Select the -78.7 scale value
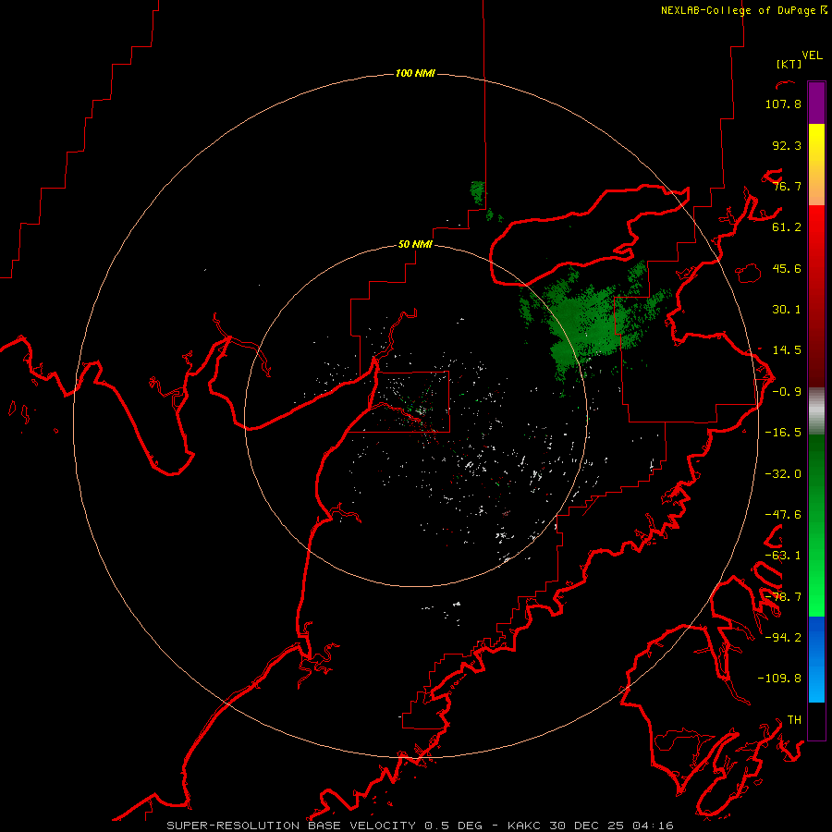 pyautogui.click(x=783, y=597)
